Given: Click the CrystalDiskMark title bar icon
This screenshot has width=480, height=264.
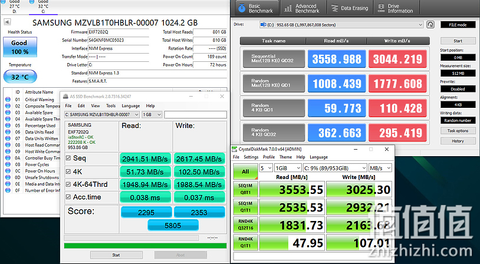Looking at the screenshot, I should pos(235,149).
